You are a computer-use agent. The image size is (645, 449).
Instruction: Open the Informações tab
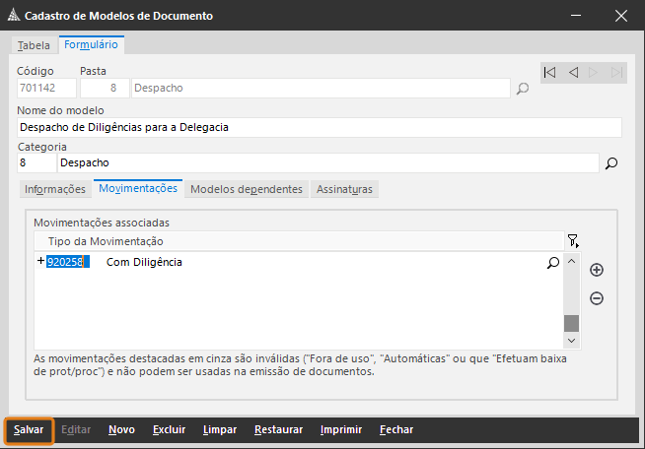coord(55,189)
